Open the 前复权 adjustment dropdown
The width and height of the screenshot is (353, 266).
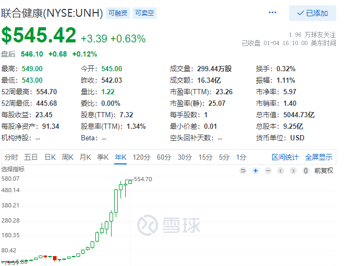[324, 171]
